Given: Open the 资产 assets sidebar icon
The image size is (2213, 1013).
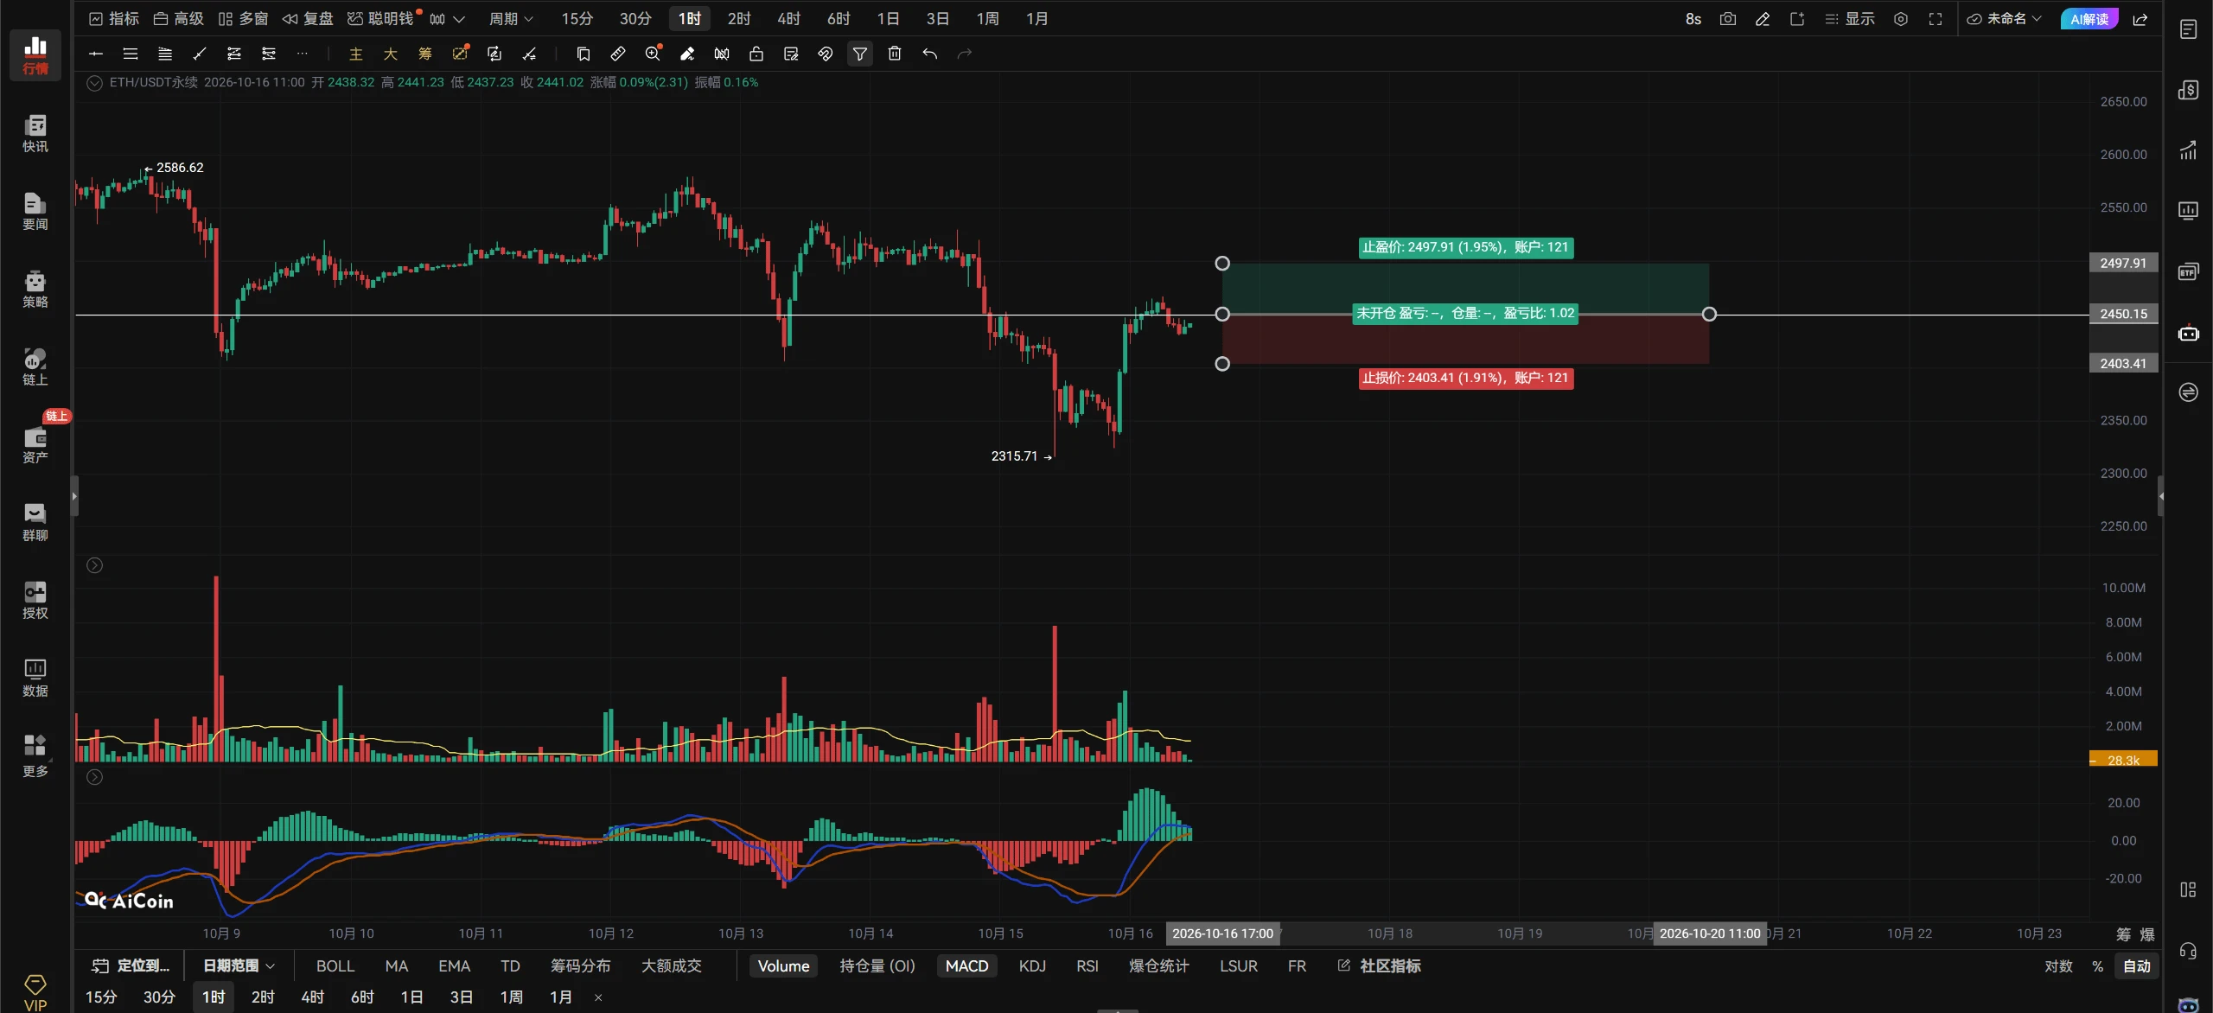Looking at the screenshot, I should [x=35, y=444].
